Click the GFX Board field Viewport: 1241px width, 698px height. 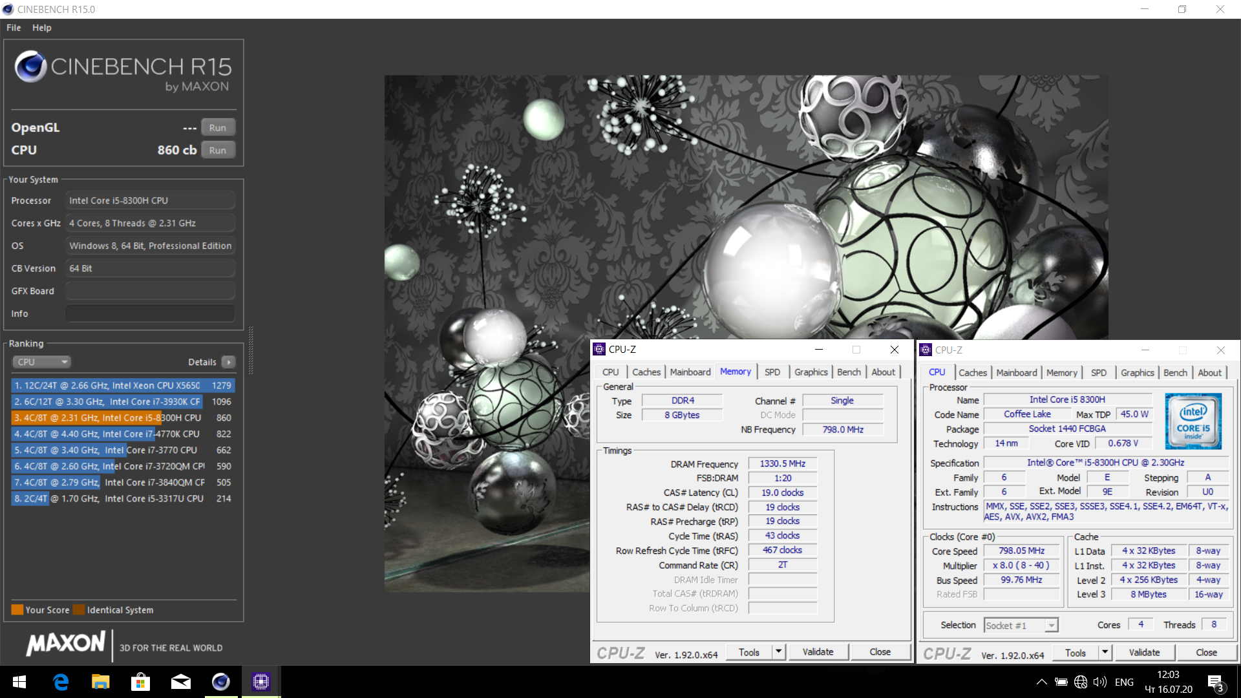pos(150,291)
